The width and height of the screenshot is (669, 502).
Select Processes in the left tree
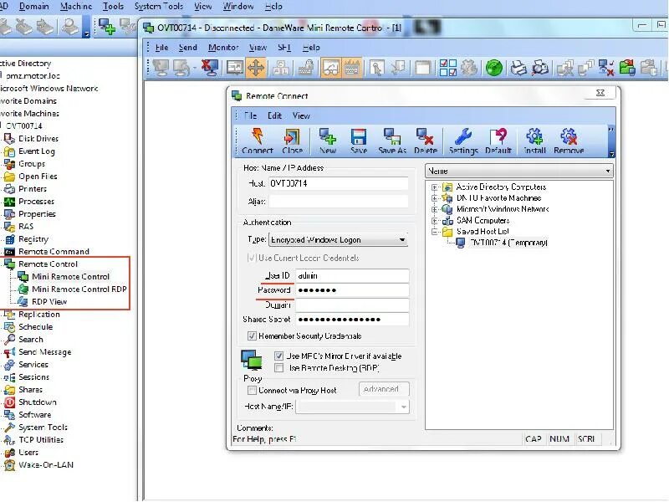36,202
